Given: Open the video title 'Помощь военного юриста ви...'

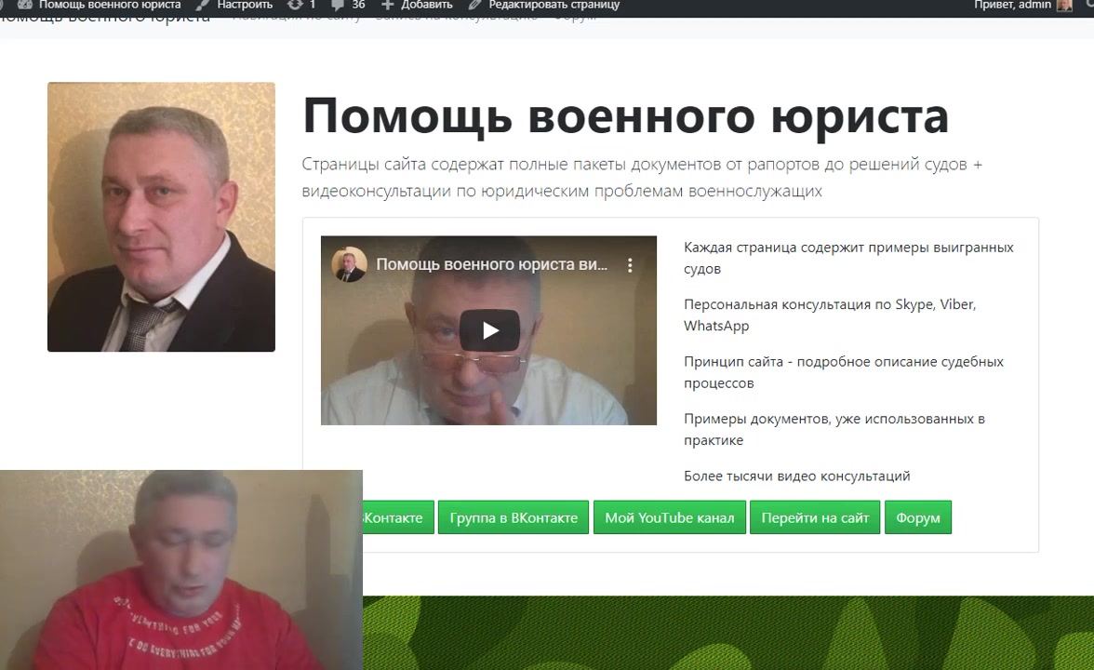Looking at the screenshot, I should [491, 264].
